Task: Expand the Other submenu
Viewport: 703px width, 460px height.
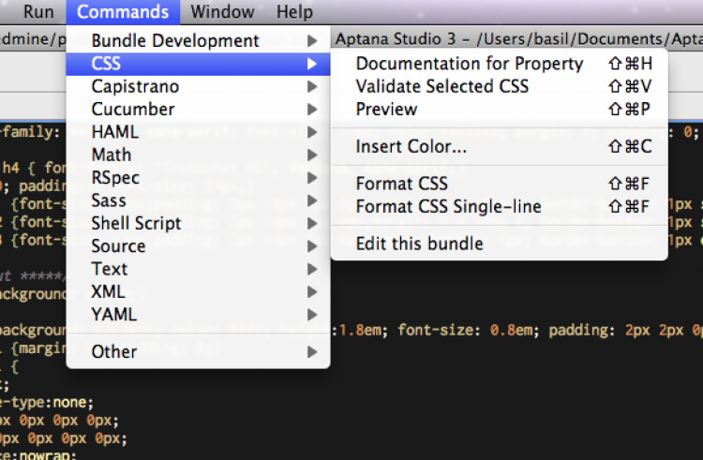Action: click(x=114, y=352)
